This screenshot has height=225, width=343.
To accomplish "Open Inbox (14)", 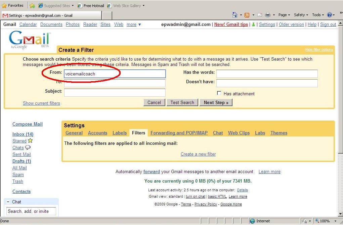I will [x=23, y=134].
